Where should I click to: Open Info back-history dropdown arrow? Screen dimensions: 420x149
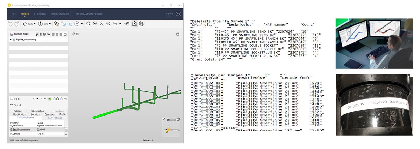click(x=37, y=99)
